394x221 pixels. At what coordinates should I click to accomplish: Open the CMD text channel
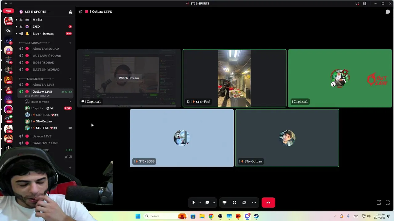pos(45,27)
